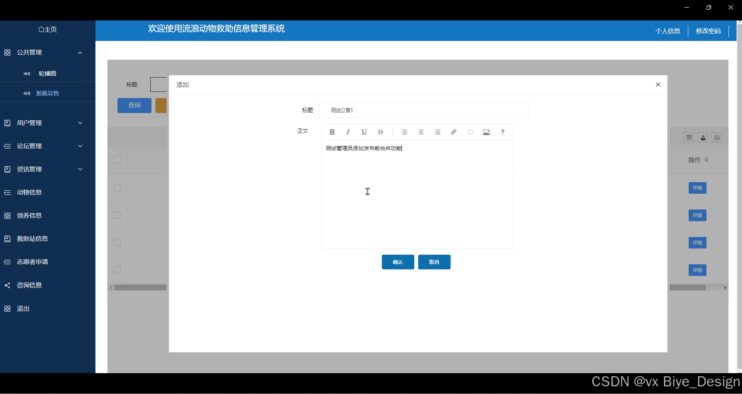Open editor help question mark icon

tap(503, 132)
